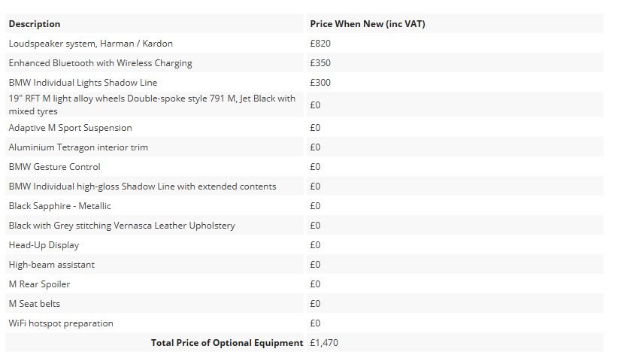
Task: Select Vernasca Leather Upholstery row
Action: coord(304,226)
